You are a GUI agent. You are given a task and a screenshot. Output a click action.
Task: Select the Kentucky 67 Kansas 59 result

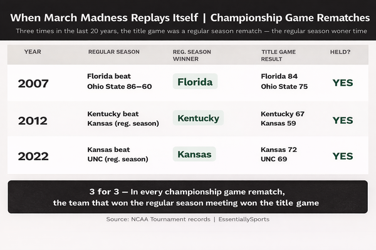283,118
